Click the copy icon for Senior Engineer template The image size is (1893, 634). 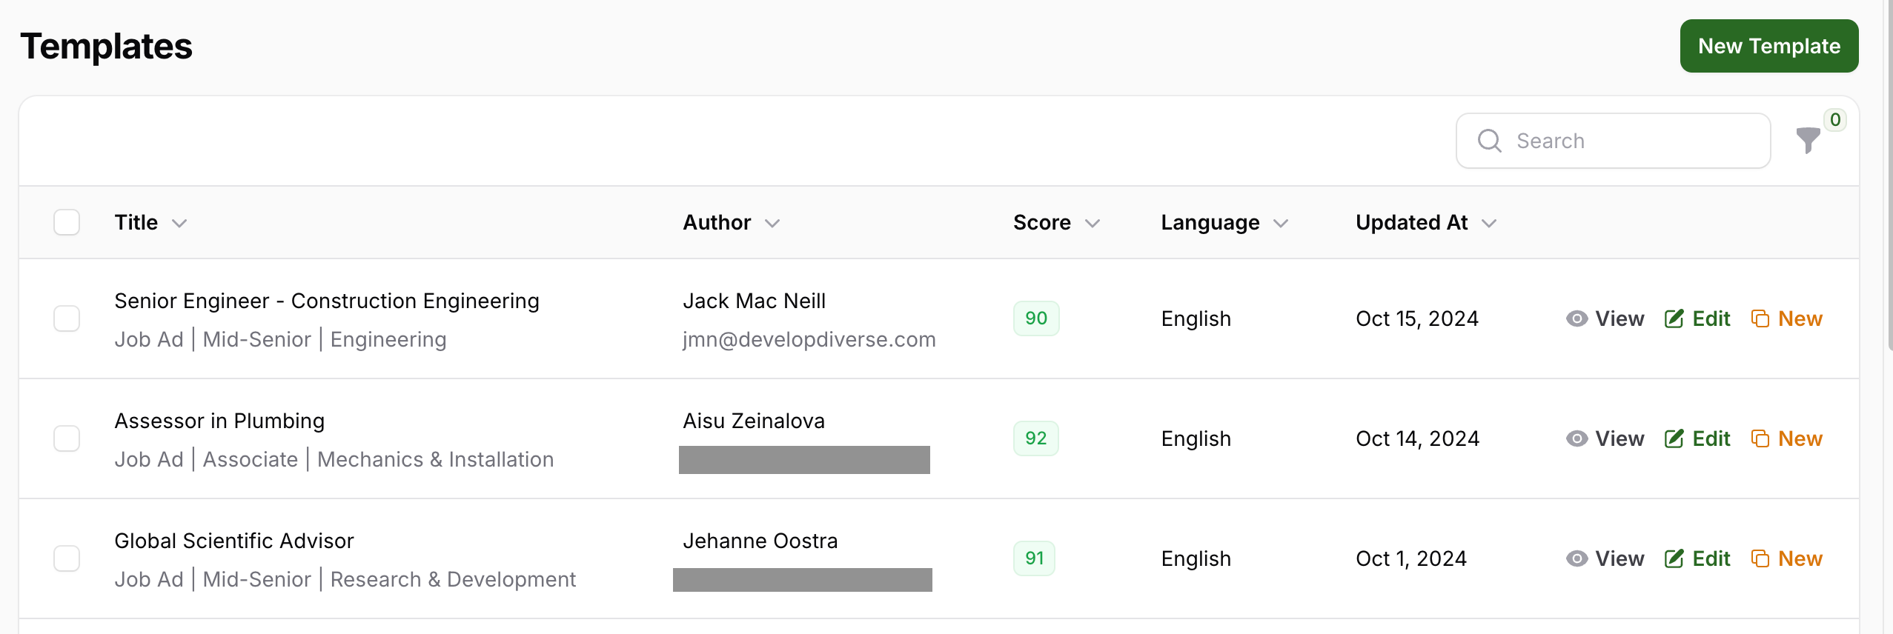tap(1760, 318)
